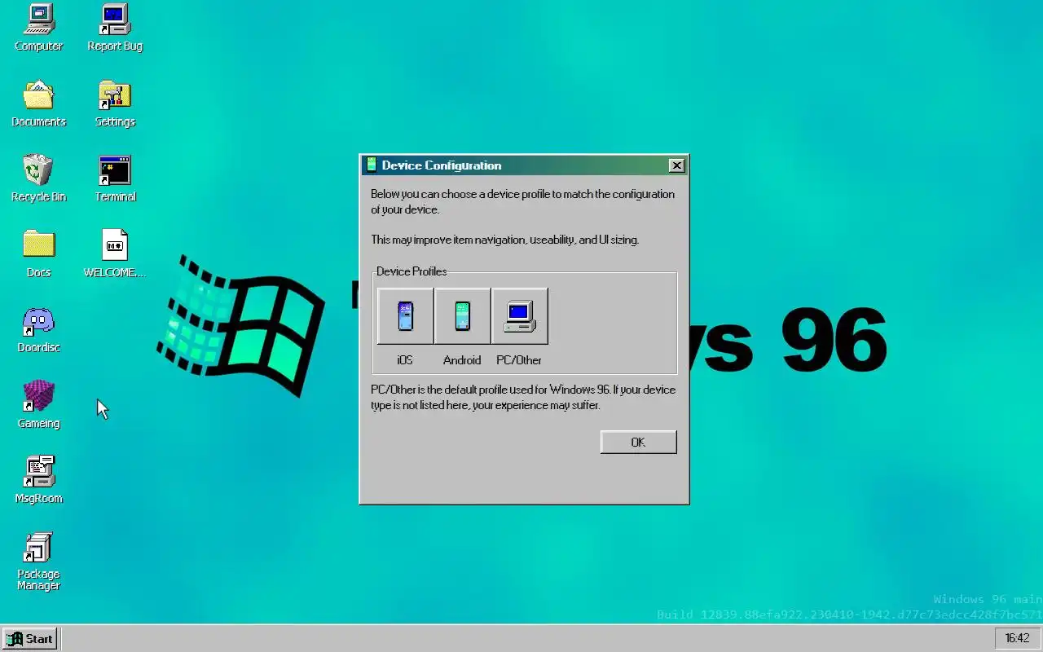The height and width of the screenshot is (652, 1043).
Task: Click the Device Configuration window title text
Action: tap(442, 165)
